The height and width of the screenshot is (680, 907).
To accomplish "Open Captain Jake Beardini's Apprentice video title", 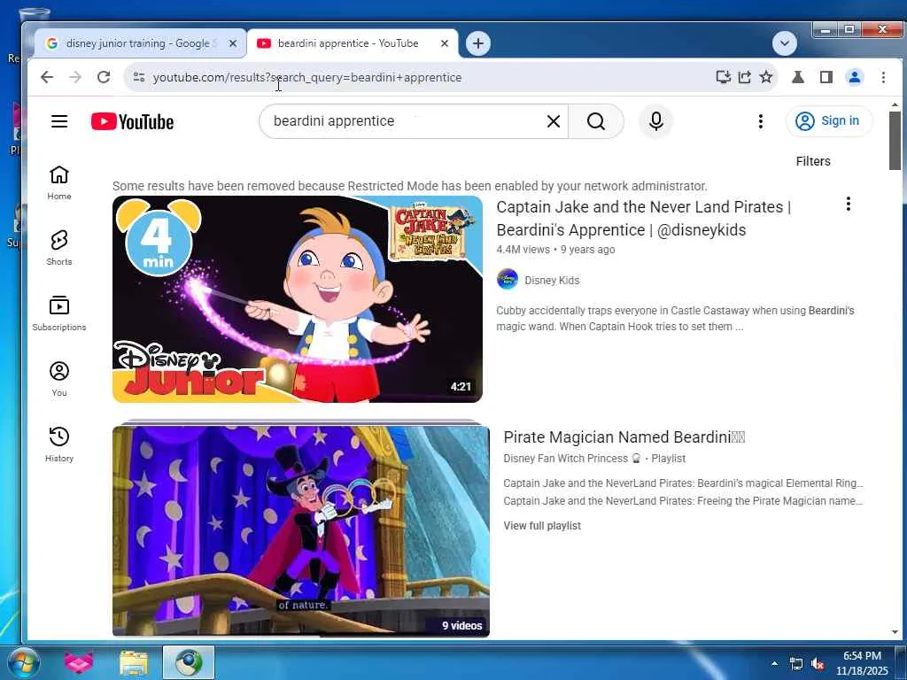I will (x=643, y=219).
